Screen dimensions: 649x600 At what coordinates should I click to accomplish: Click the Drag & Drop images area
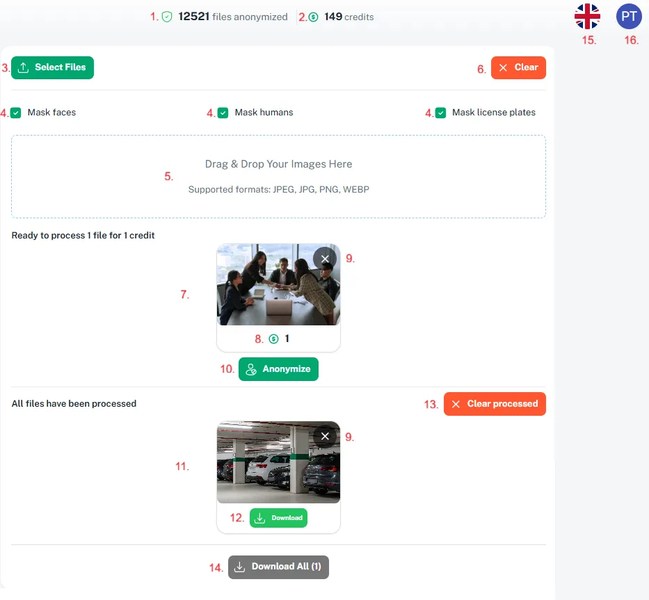point(278,177)
